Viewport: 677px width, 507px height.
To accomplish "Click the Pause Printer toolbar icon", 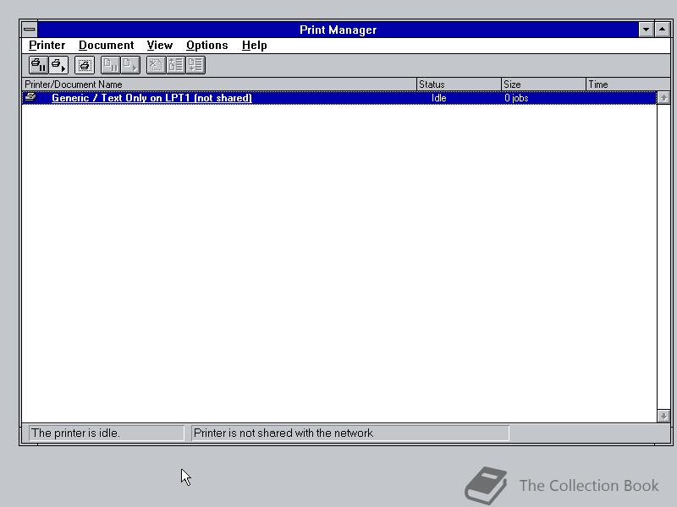I will (38, 65).
